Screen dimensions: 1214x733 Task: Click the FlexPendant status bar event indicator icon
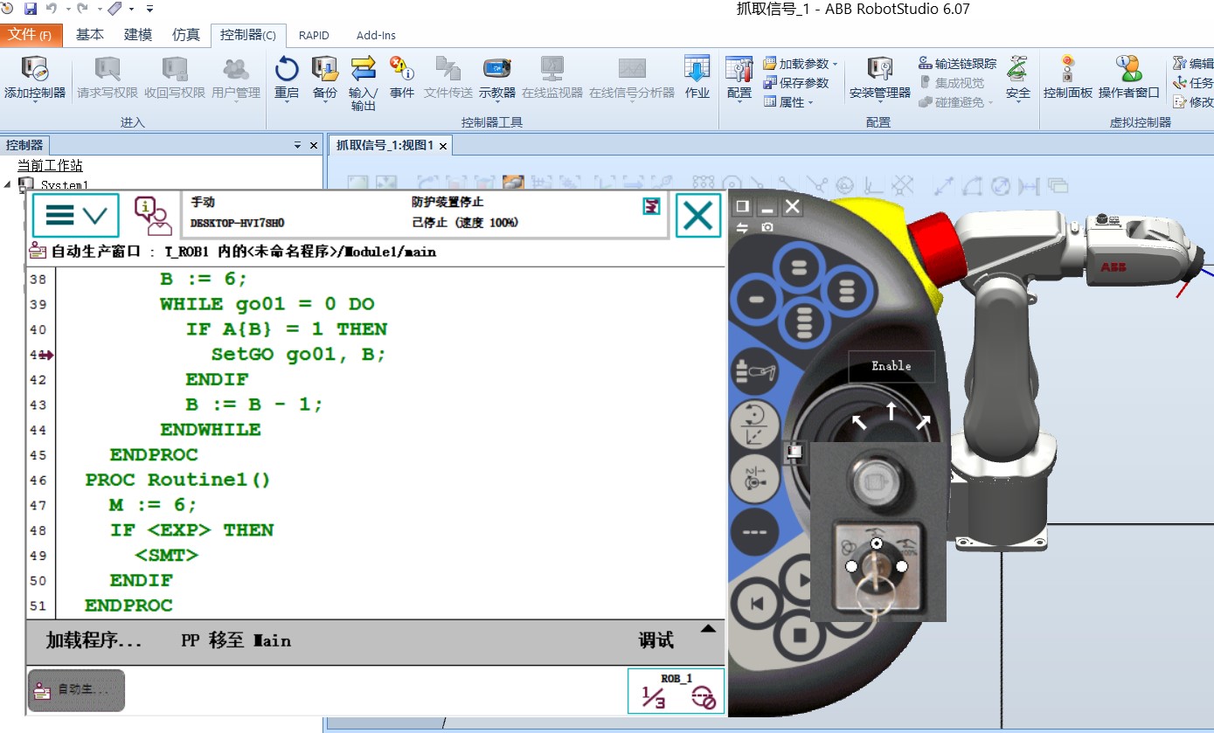tap(651, 206)
